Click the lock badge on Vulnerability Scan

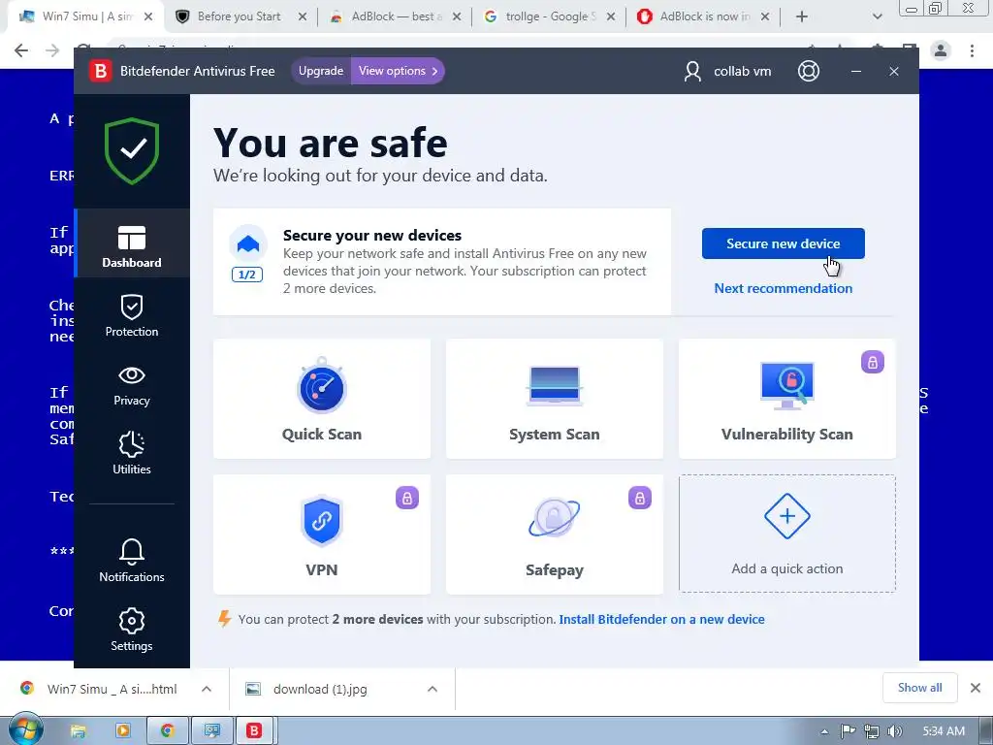pos(872,363)
